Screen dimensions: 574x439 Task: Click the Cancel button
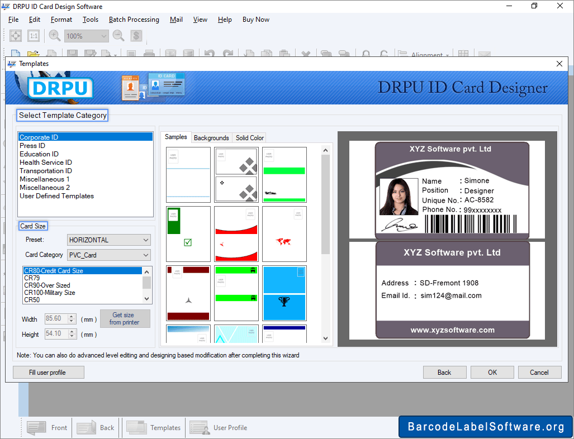539,373
